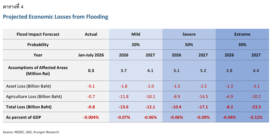Select the Extreme scenario header
Image resolution: width=272 pixels, height=136 pixels.
[x=242, y=34]
